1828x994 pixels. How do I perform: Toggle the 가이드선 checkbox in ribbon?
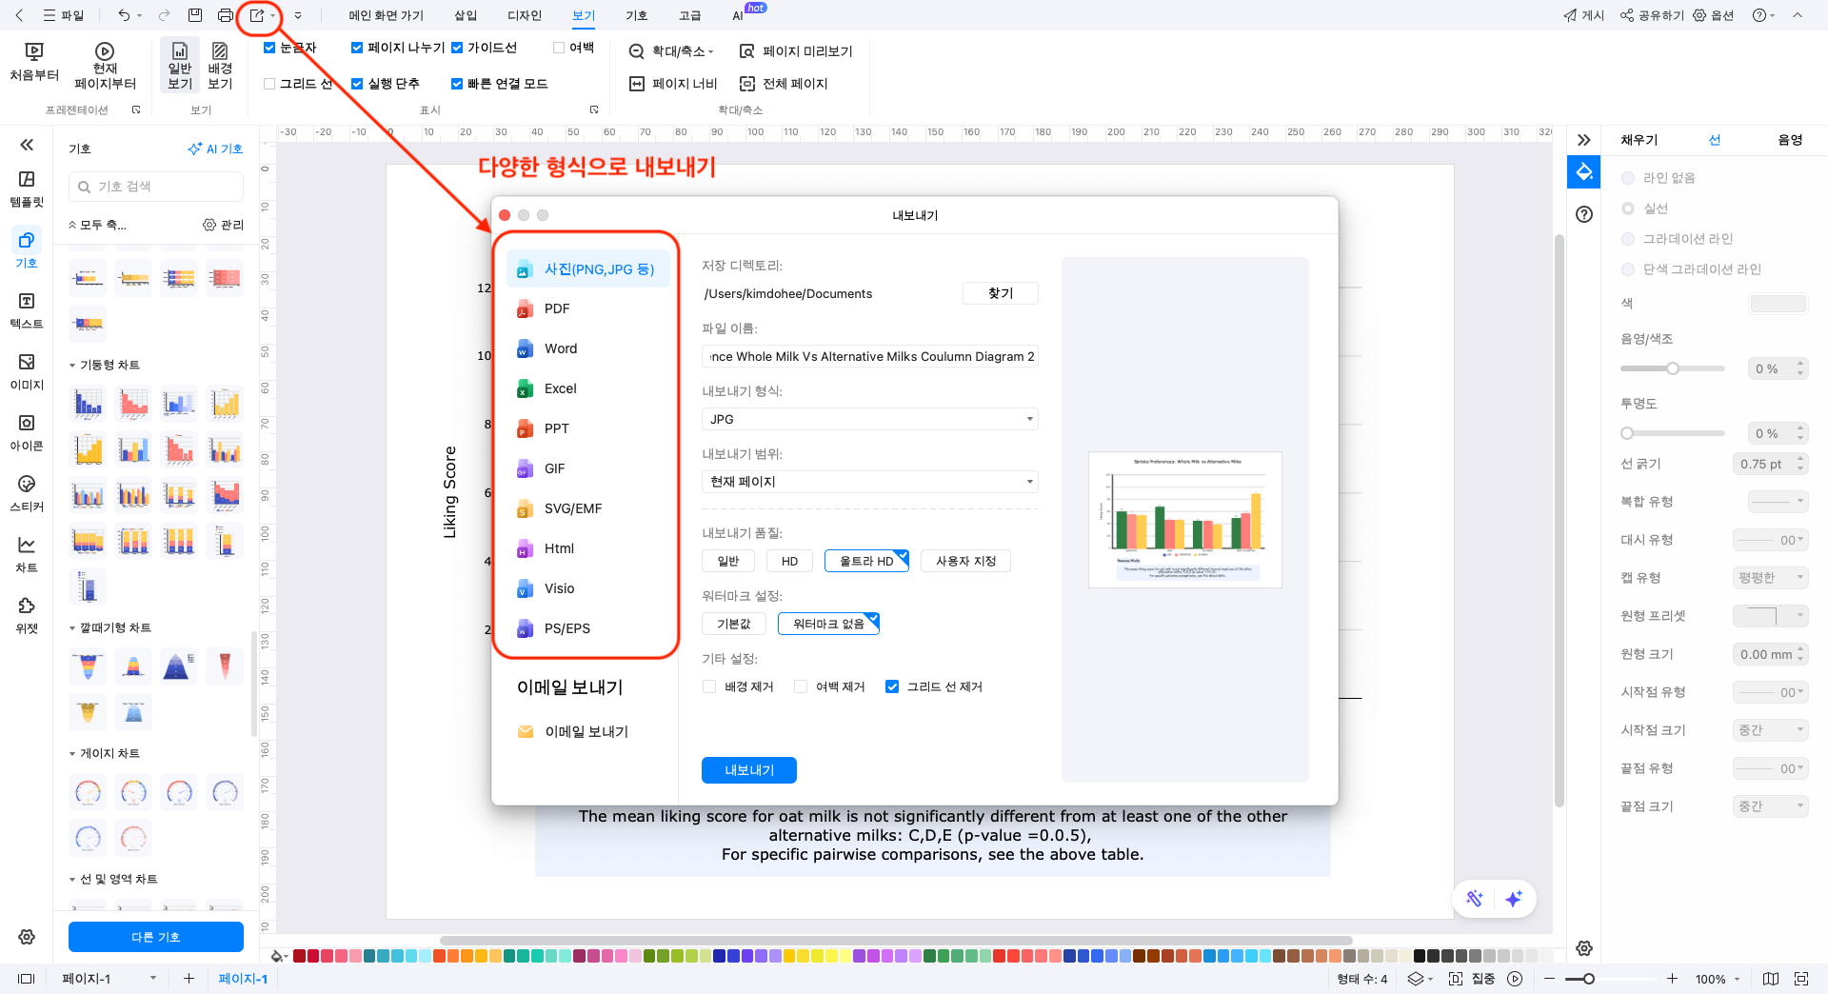point(457,48)
